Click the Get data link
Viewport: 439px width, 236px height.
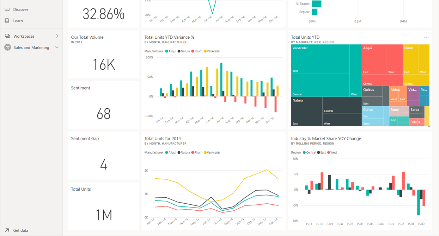click(x=20, y=230)
